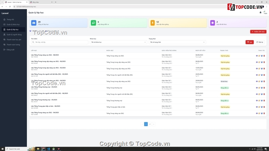Click the upcoming classes hourglass icon
269x151 pixels.
(x=153, y=23)
